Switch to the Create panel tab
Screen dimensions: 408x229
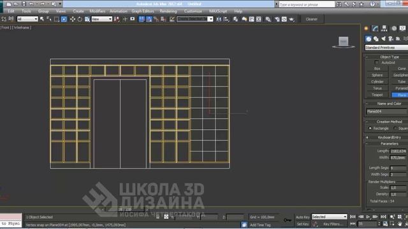coord(366,29)
